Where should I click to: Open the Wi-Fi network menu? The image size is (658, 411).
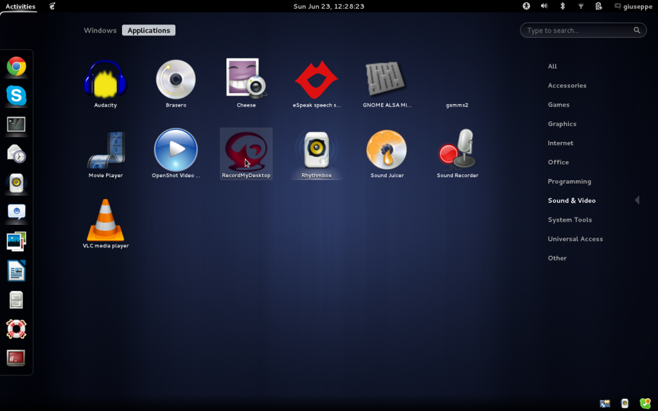click(581, 6)
